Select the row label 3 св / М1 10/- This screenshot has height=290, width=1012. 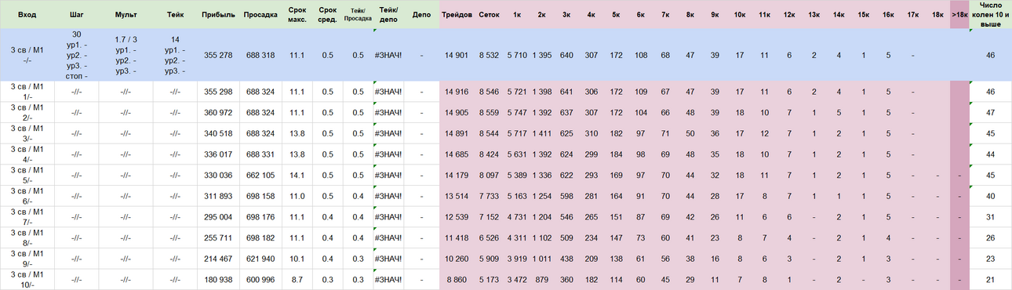click(27, 280)
